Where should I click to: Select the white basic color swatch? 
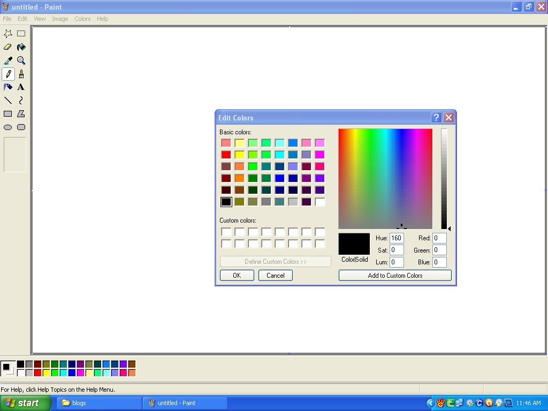click(320, 202)
